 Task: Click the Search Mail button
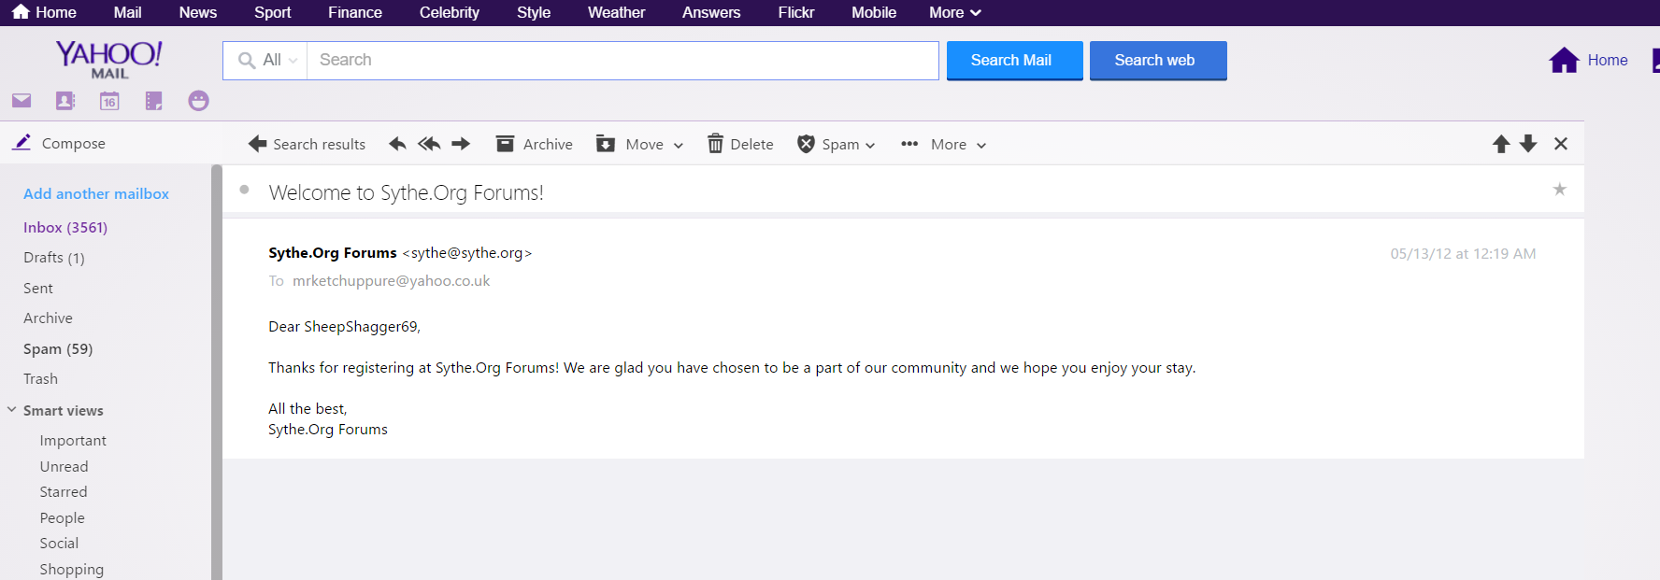tap(1014, 60)
